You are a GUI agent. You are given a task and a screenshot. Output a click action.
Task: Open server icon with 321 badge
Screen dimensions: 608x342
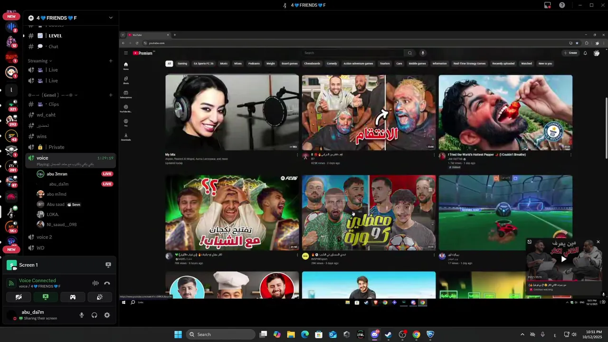[11, 105]
